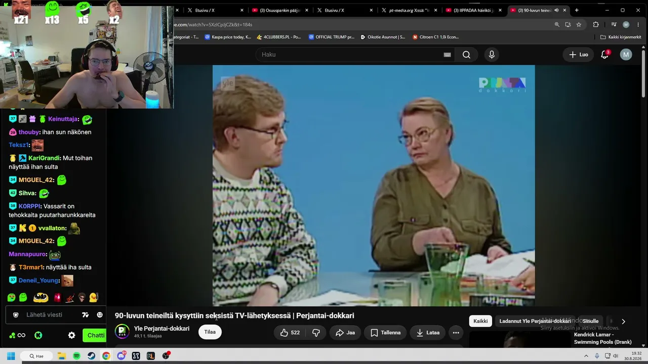
Task: Open the on-screen keyboard in search bar
Action: coord(447,55)
